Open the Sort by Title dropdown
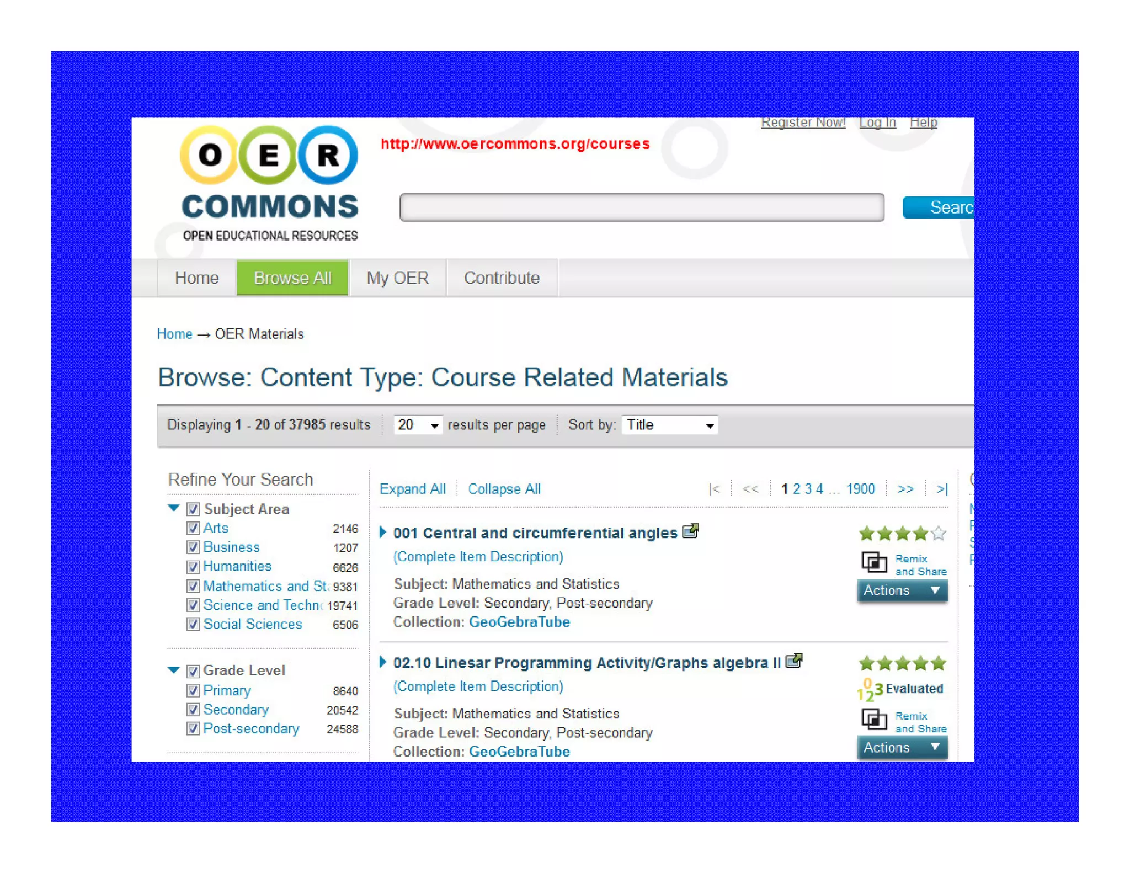1130x873 pixels. 669,425
